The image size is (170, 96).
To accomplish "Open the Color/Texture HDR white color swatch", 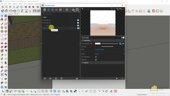I will click(98, 43).
